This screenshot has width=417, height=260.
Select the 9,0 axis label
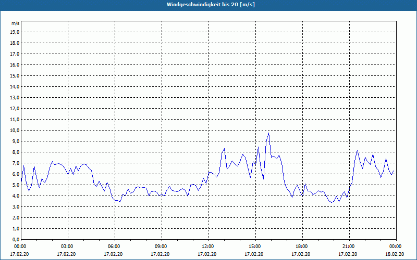tap(16, 141)
